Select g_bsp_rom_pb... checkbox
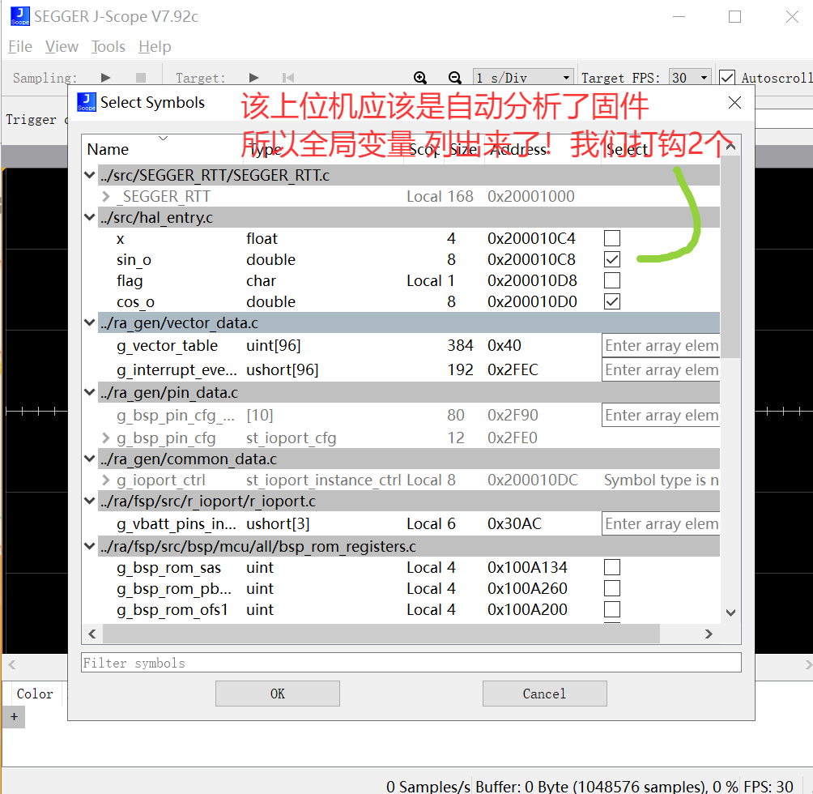The width and height of the screenshot is (813, 794). click(612, 588)
